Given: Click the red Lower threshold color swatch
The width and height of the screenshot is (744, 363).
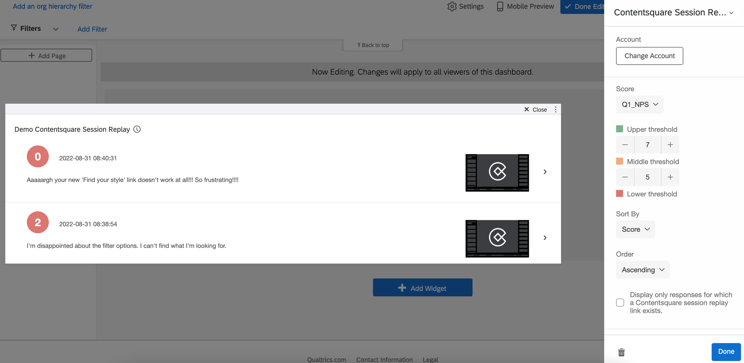Looking at the screenshot, I should point(620,194).
